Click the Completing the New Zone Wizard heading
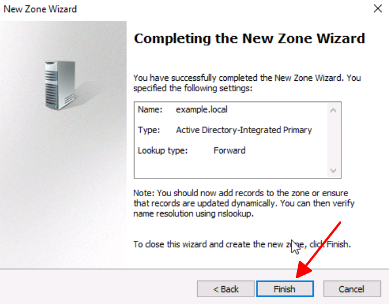389x304 pixels. click(x=249, y=38)
